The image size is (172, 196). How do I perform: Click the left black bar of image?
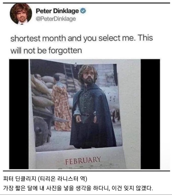19,114
